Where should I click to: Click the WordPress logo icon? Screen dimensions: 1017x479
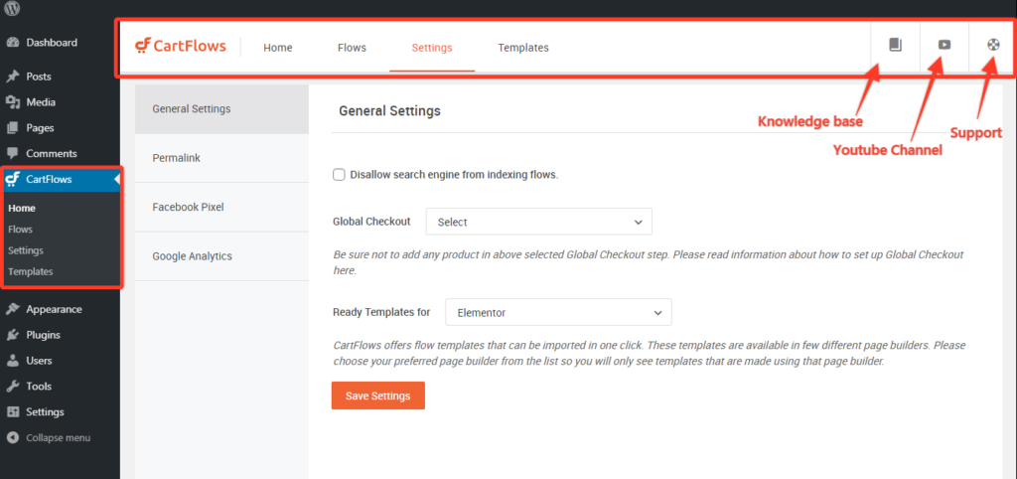click(x=12, y=8)
